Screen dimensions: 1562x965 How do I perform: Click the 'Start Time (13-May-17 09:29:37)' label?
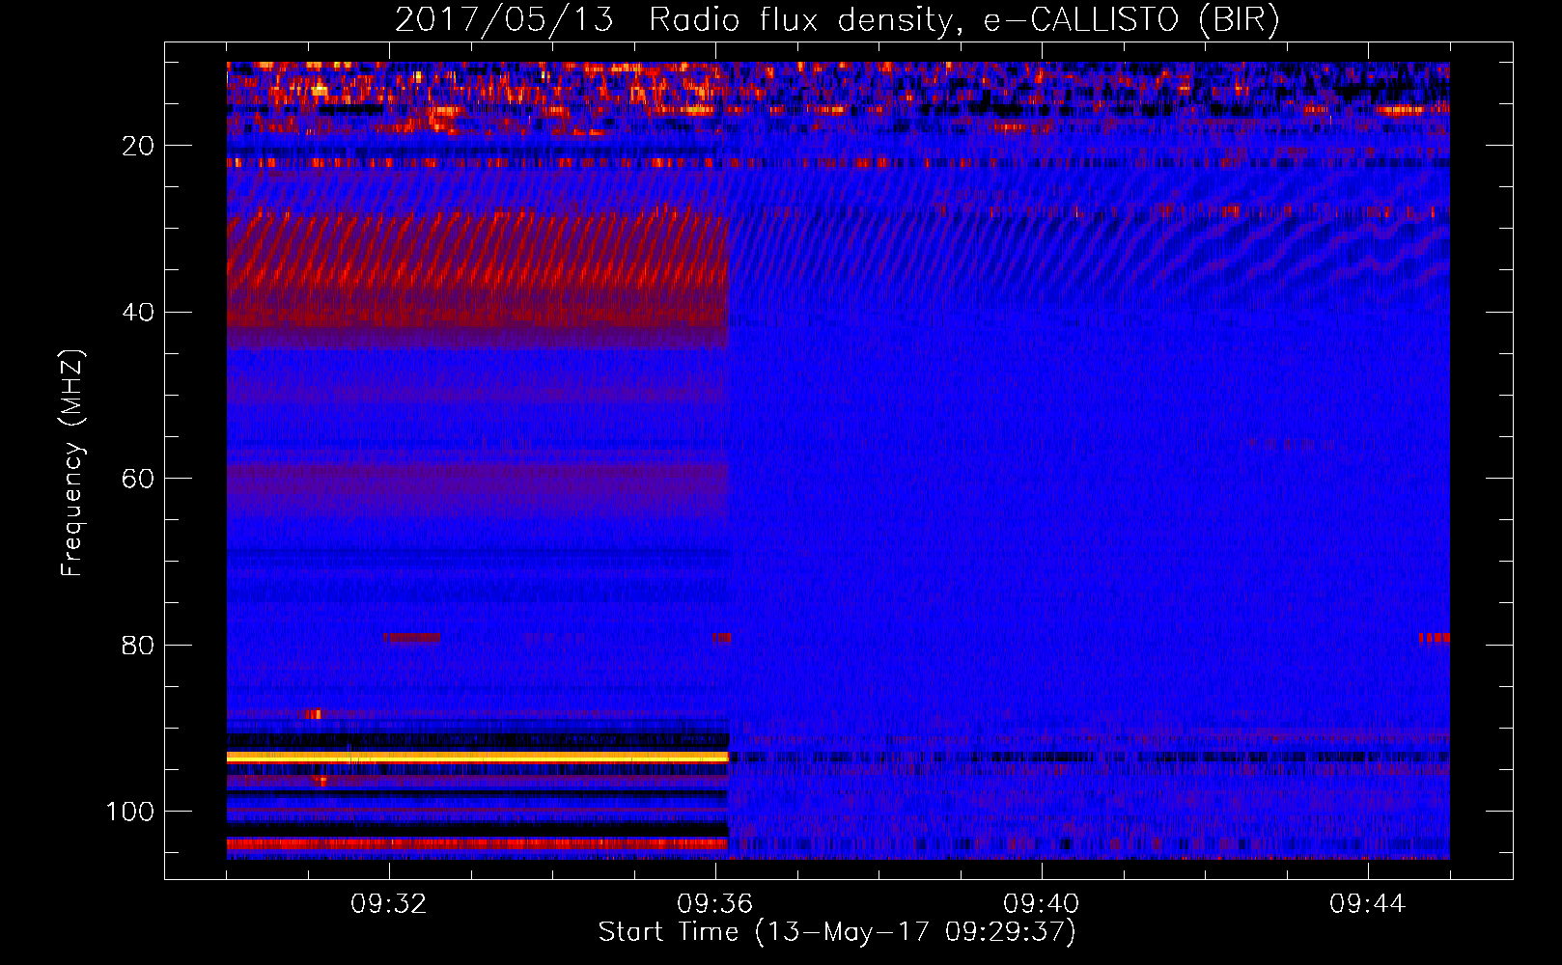pos(837,932)
